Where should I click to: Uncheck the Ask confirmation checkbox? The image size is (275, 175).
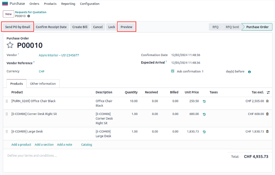coord(173,71)
